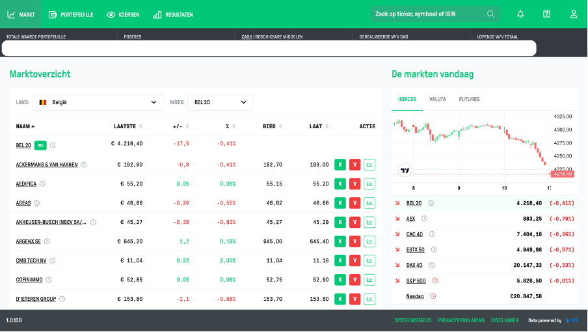Open the Index dropdown showing BEL 20
The image size is (588, 332).
pos(220,102)
